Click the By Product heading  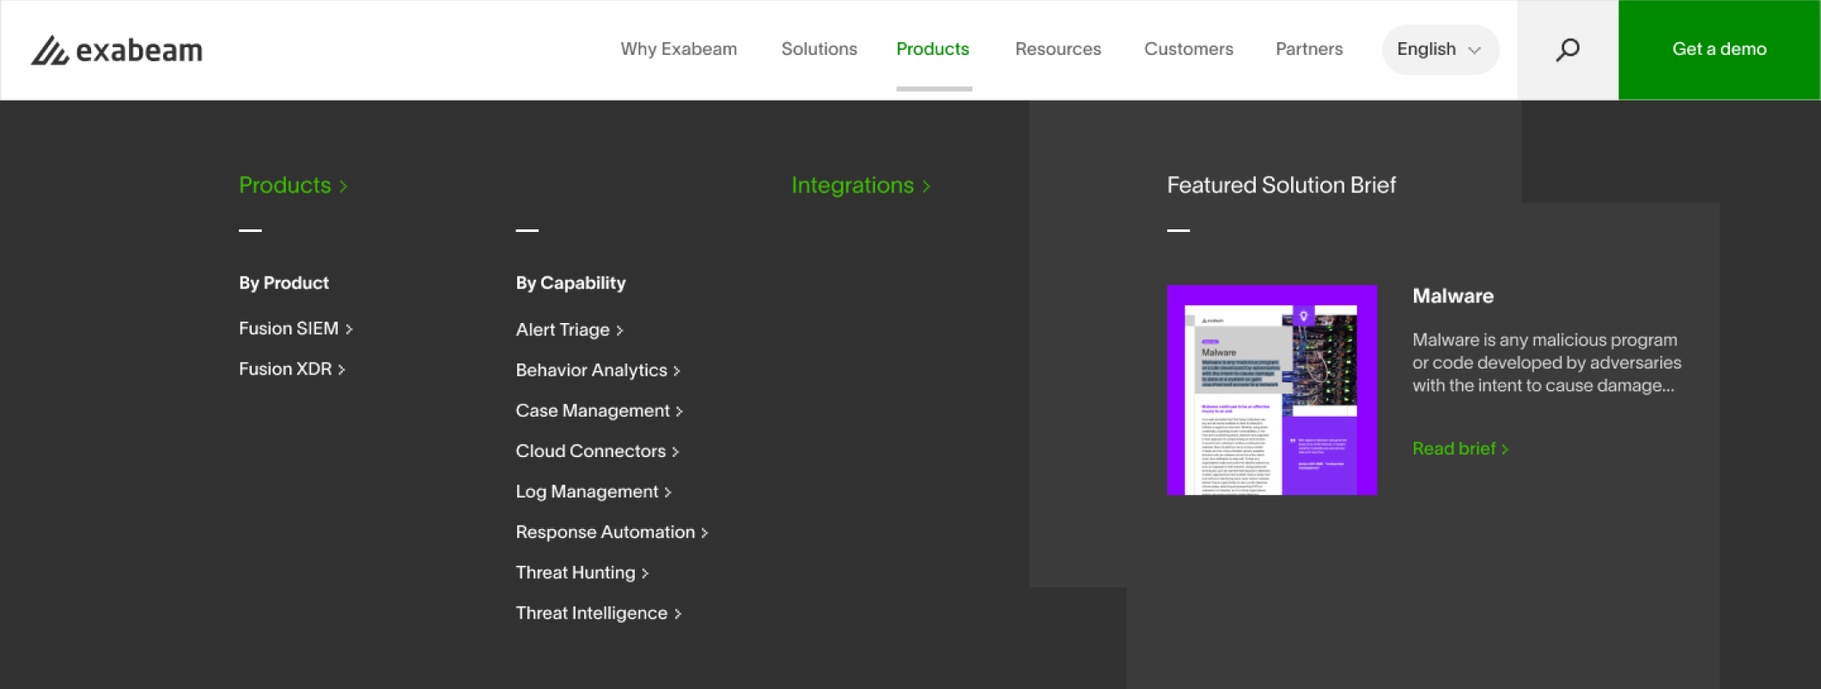pyautogui.click(x=283, y=283)
